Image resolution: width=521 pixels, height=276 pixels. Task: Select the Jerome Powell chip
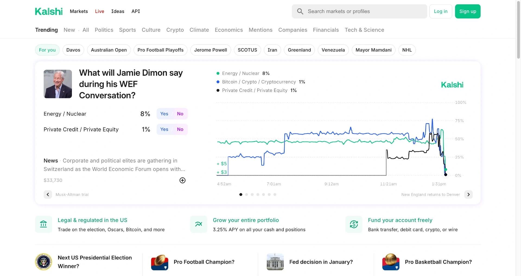(211, 50)
